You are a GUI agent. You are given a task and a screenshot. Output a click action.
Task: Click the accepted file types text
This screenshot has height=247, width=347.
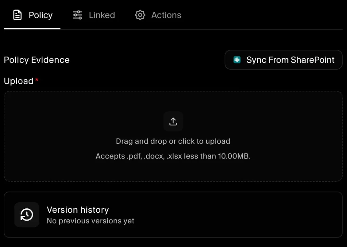tap(173, 156)
